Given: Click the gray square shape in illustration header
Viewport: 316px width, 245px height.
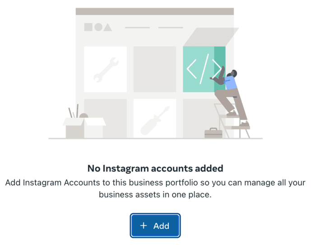Looking at the screenshot, I should click(88, 27).
